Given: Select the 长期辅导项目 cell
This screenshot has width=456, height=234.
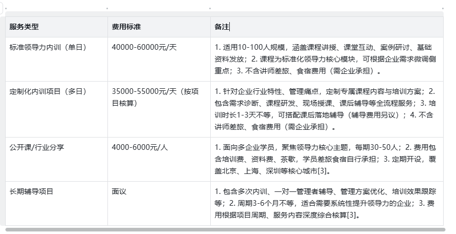Looking at the screenshot, I should click(x=31, y=191).
